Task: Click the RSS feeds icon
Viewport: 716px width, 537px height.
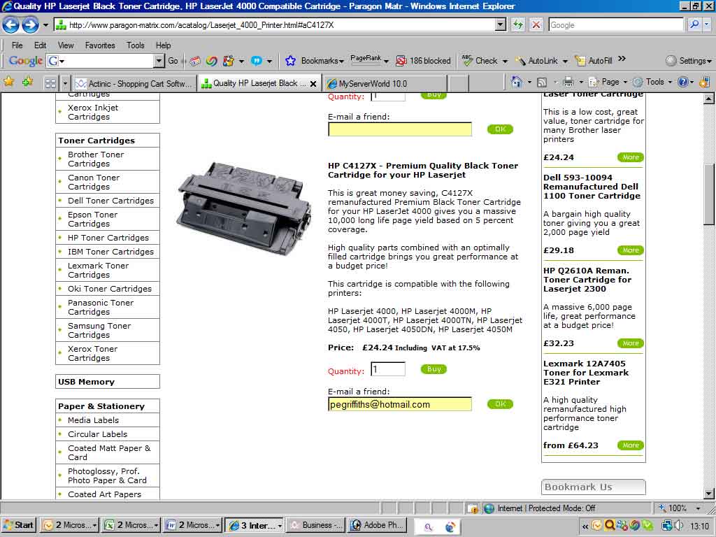Action: pos(541,82)
